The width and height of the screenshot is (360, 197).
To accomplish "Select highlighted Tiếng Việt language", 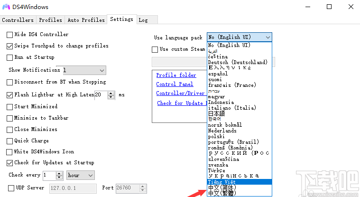I will [x=240, y=182].
